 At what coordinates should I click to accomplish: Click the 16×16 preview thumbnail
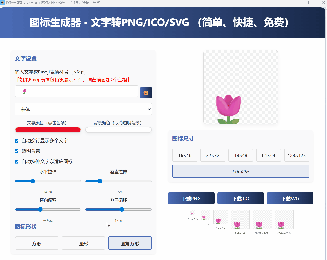(x=193, y=213)
